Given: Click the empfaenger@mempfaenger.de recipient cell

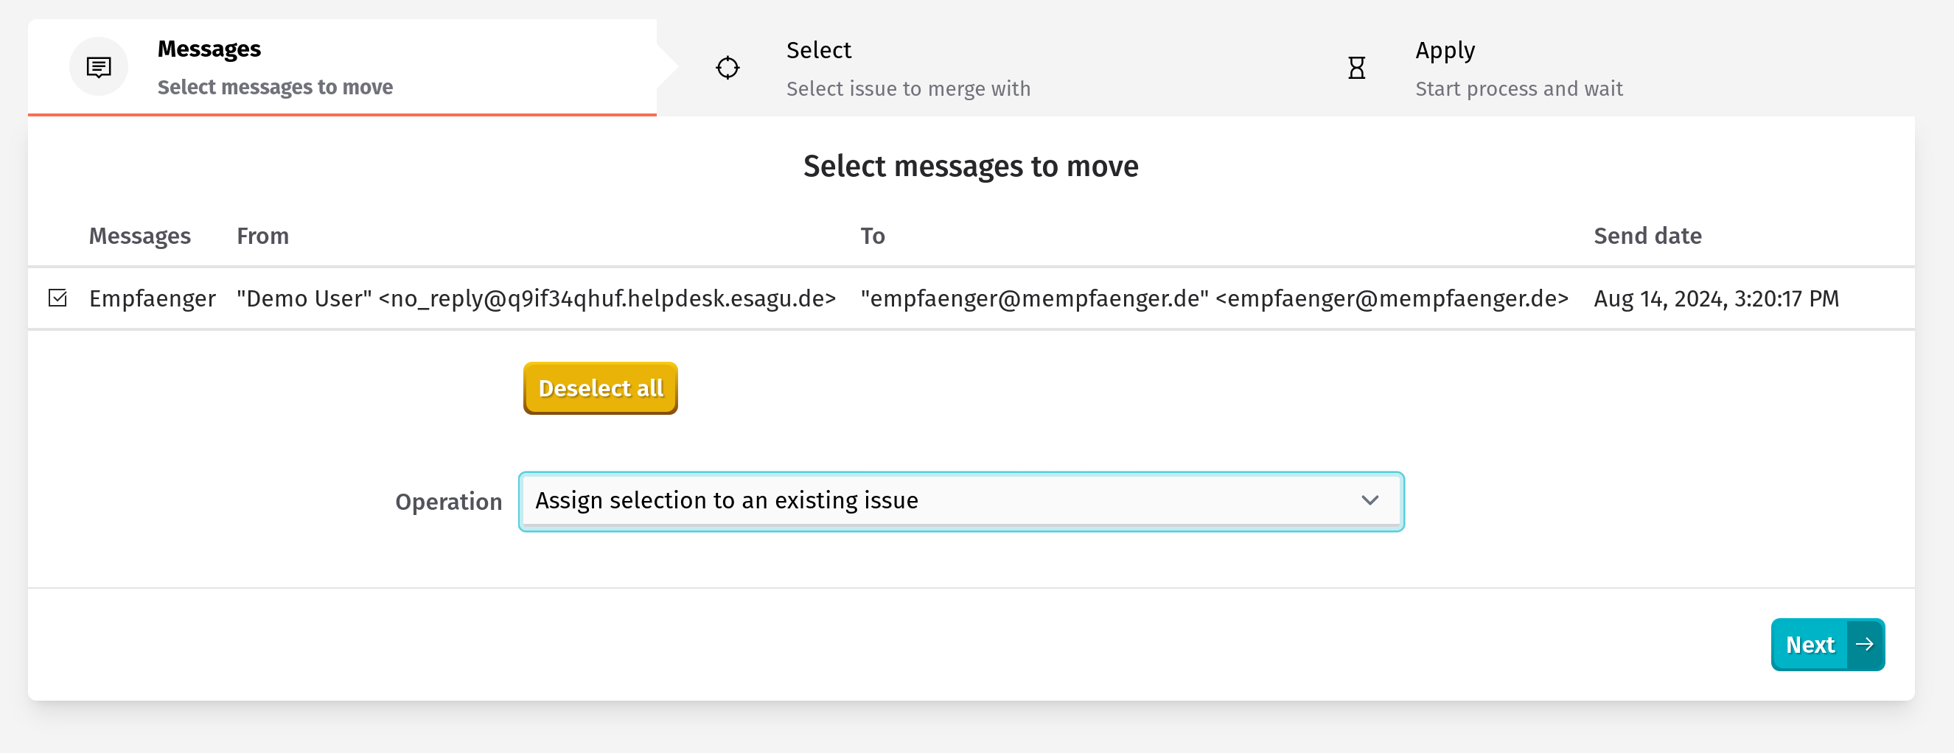Looking at the screenshot, I should pyautogui.click(x=1214, y=298).
